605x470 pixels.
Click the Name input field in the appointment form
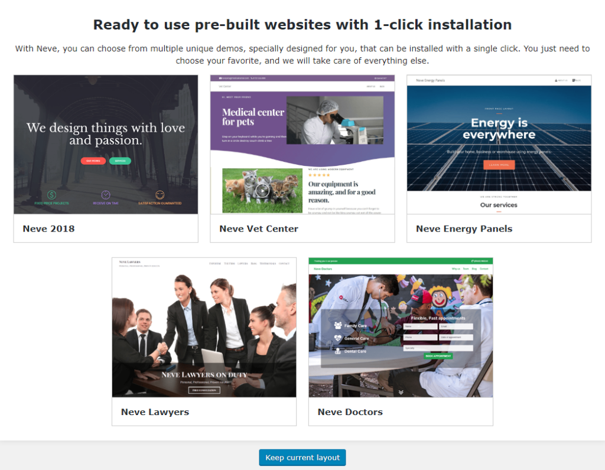click(x=420, y=327)
